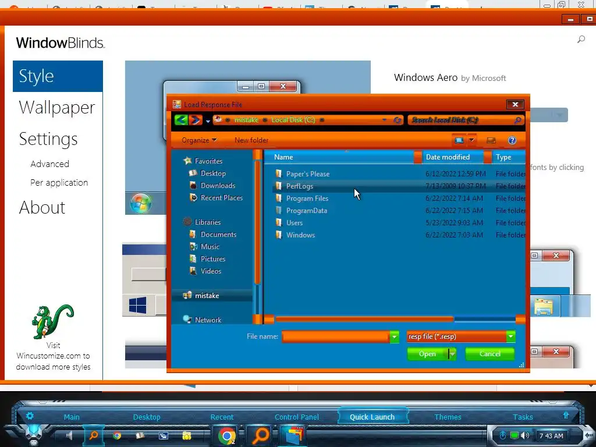Visit Wincustomize.com link

(x=53, y=356)
